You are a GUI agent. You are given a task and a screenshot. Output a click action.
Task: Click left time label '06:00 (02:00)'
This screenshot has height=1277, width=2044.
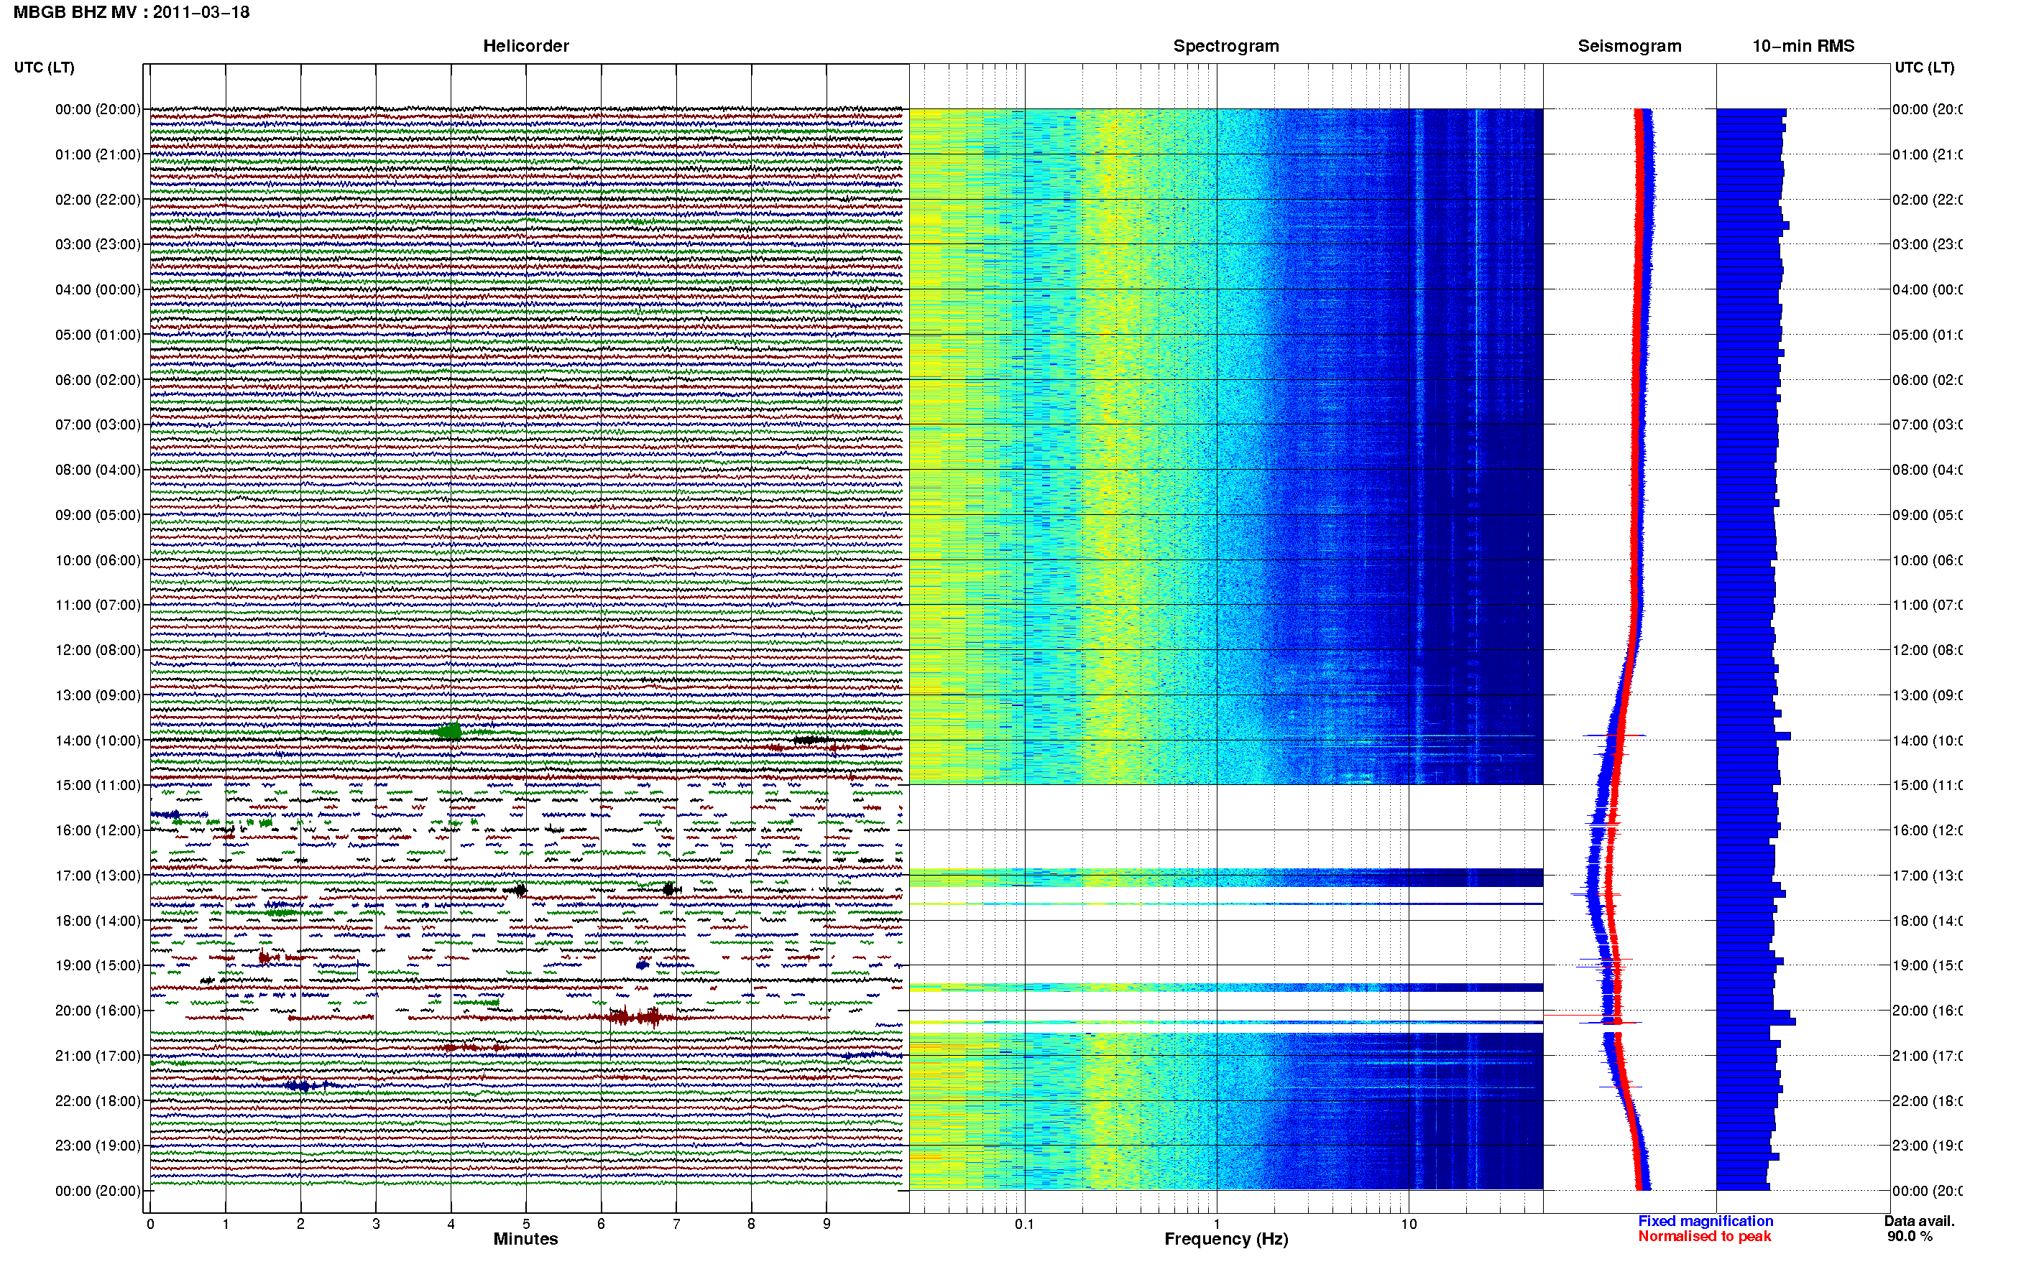tap(98, 380)
